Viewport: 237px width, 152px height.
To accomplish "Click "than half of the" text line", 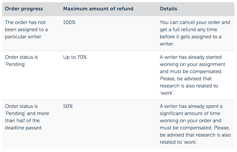I will click(x=23, y=120).
